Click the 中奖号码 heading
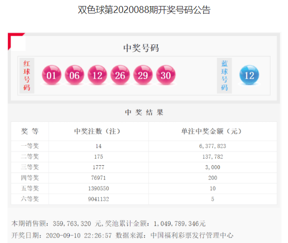The width and height of the screenshot is (288, 243). pos(141,48)
